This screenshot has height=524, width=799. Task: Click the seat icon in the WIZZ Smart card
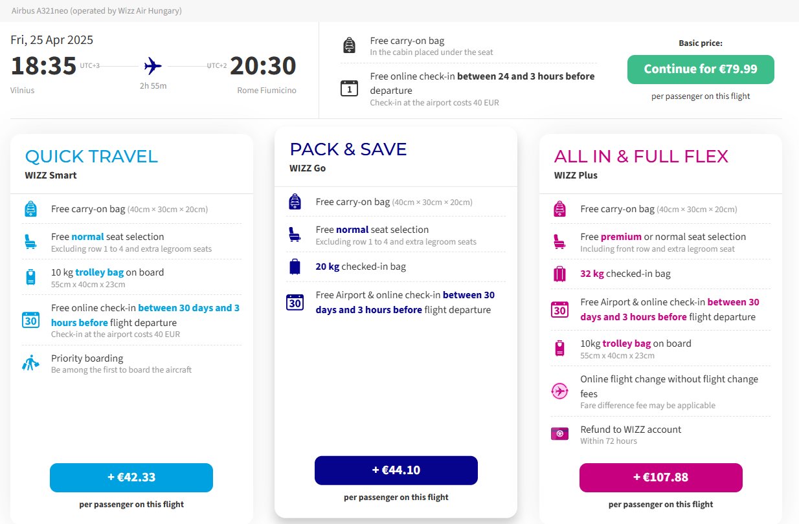pos(30,241)
